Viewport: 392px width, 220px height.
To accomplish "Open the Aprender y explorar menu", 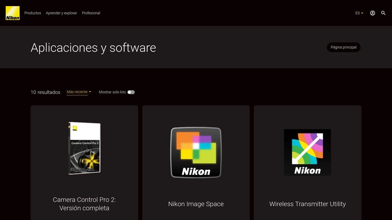I will (x=61, y=13).
